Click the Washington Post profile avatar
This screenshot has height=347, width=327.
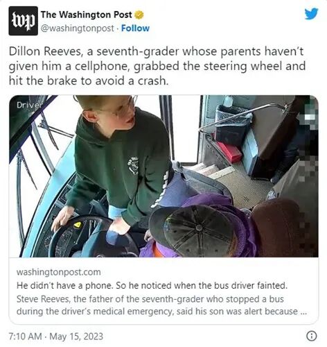pyautogui.click(x=23, y=21)
